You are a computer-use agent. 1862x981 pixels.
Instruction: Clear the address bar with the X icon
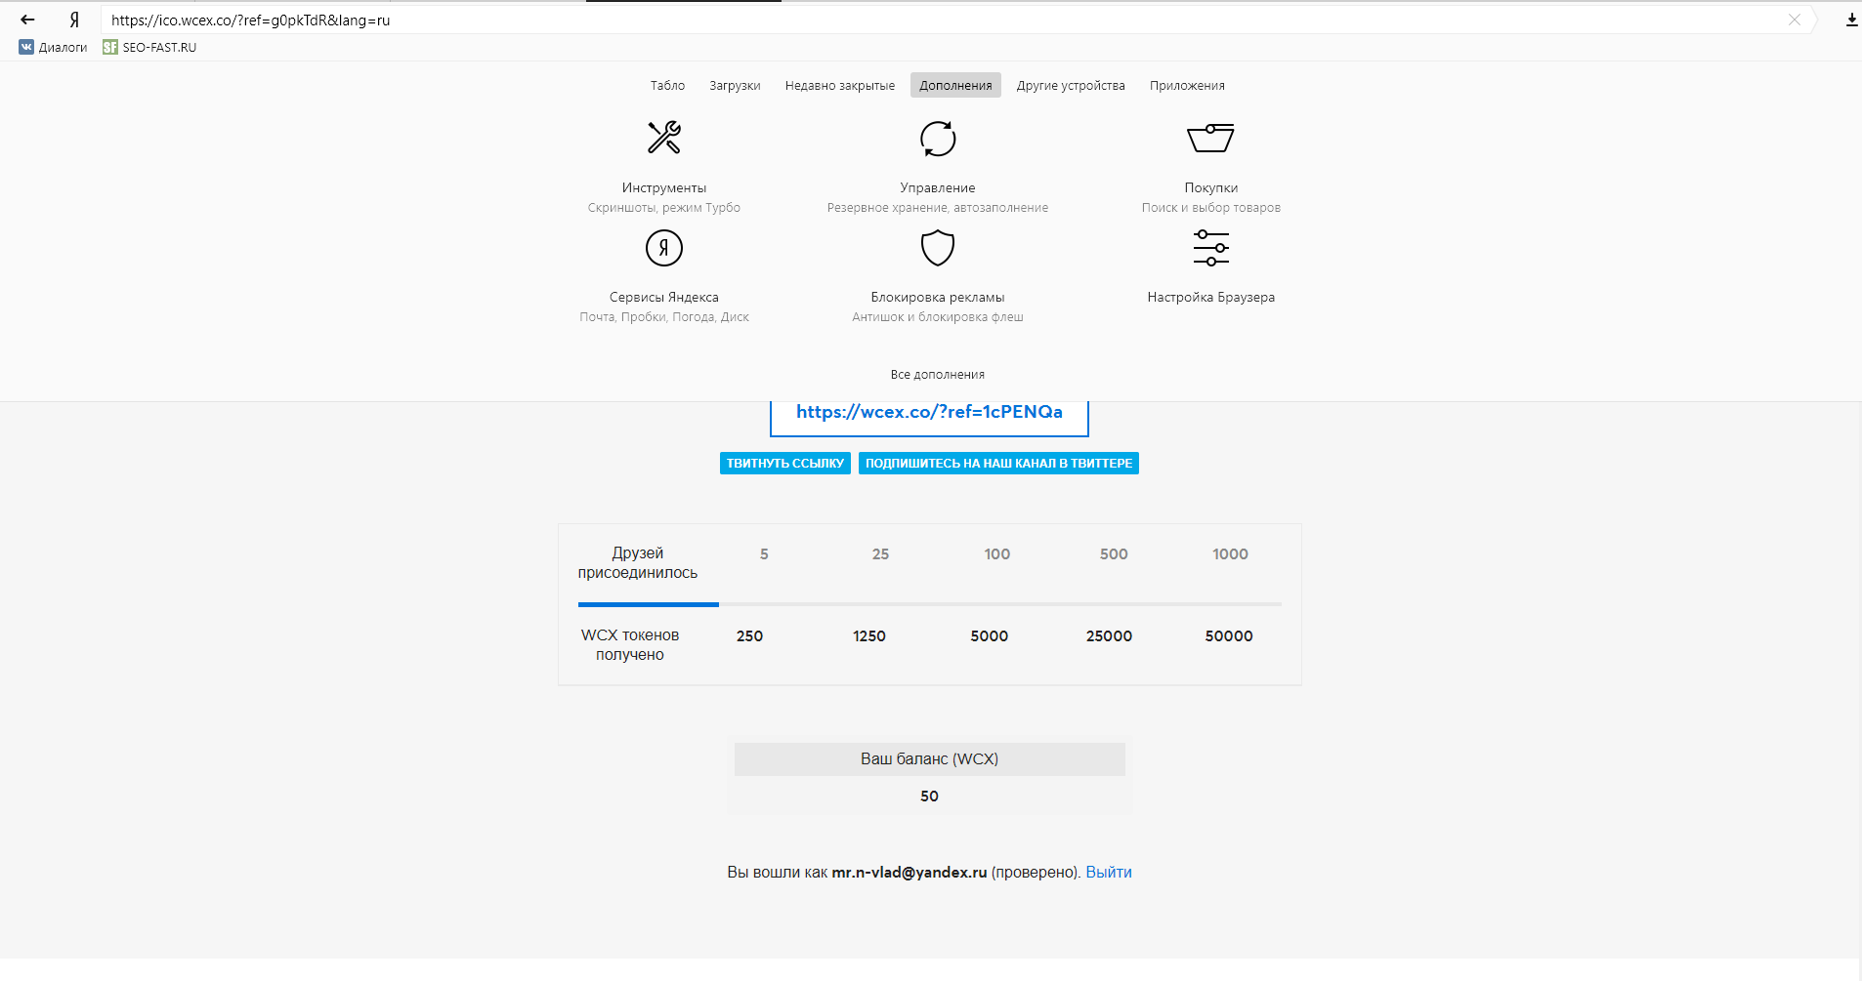tap(1795, 20)
